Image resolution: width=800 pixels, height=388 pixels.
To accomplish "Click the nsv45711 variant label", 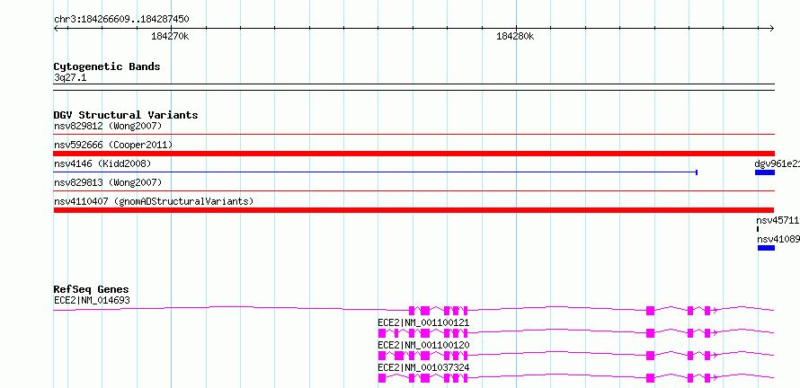I will coord(778,220).
